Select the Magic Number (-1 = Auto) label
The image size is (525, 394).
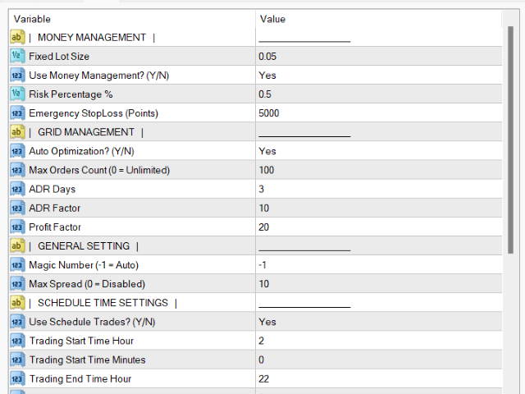tap(84, 265)
